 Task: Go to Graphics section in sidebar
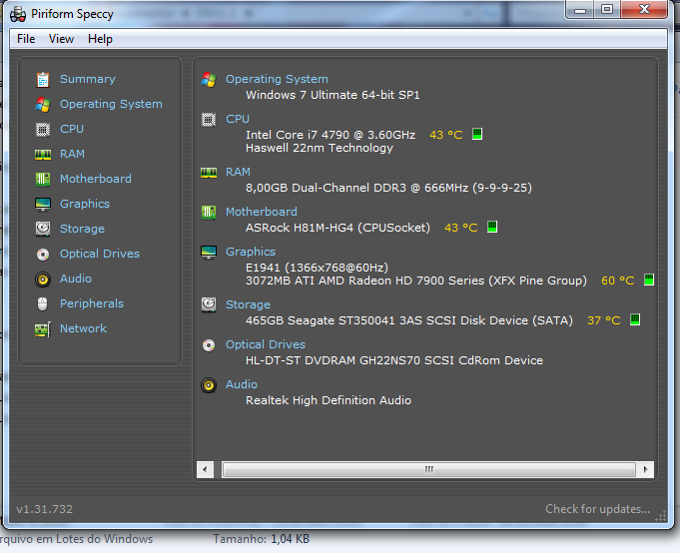85,204
